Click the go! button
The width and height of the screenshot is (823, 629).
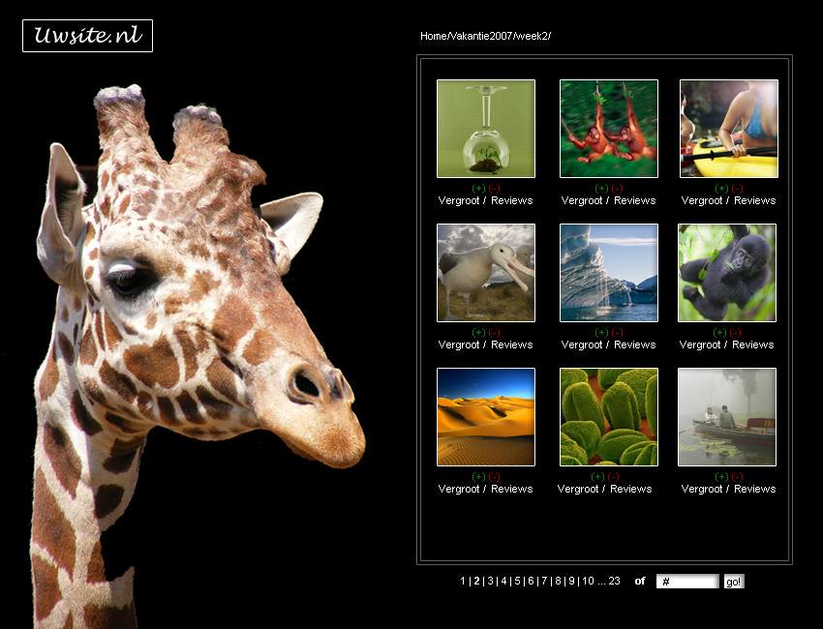tap(734, 582)
